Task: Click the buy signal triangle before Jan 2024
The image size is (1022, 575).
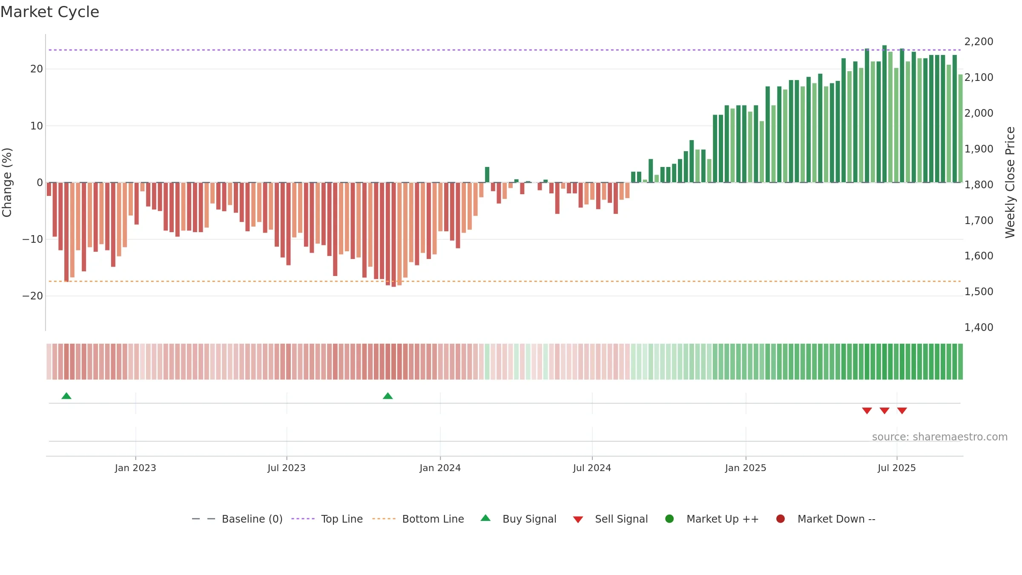Action: click(388, 396)
